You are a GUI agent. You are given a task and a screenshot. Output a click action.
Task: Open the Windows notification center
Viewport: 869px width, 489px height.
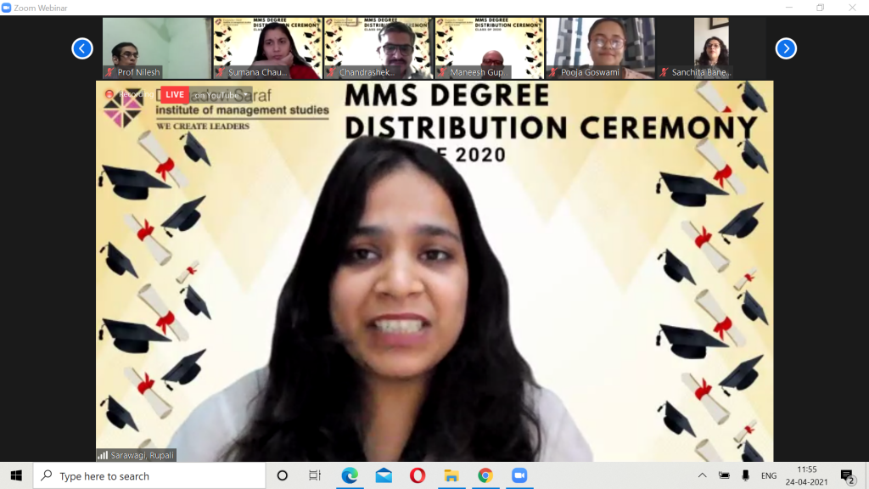[x=847, y=475]
